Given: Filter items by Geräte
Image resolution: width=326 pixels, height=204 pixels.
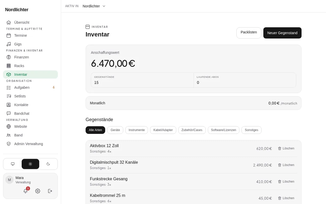Looking at the screenshot, I should (115, 130).
